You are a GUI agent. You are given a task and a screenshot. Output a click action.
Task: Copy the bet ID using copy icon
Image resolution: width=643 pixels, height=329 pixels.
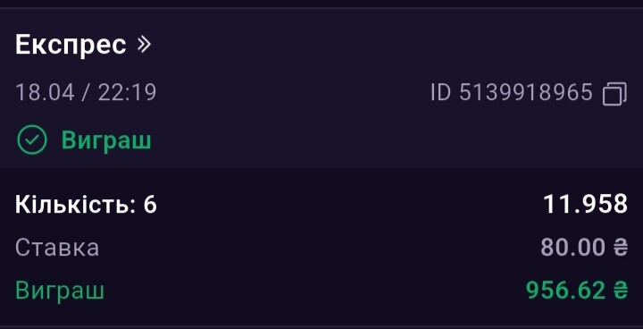pyautogui.click(x=614, y=94)
